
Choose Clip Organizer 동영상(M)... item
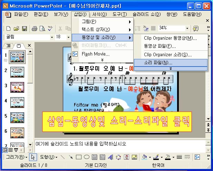click(171, 38)
